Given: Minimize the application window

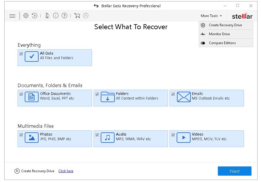Looking at the screenshot, I should pos(225,6).
